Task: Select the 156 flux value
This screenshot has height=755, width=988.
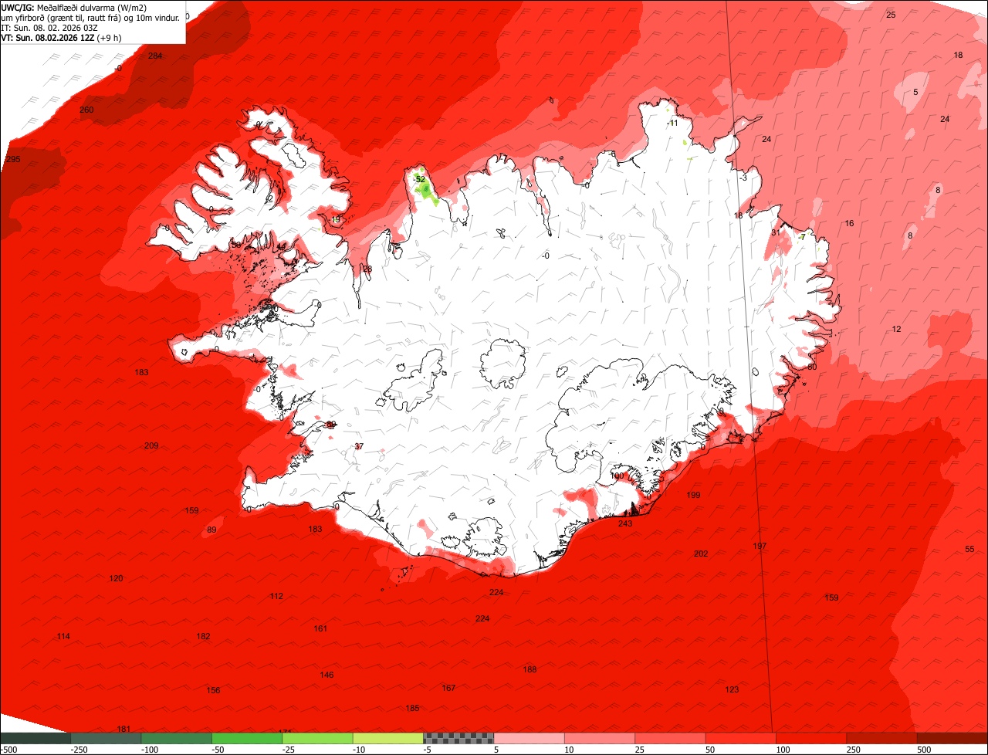Action: tap(213, 691)
